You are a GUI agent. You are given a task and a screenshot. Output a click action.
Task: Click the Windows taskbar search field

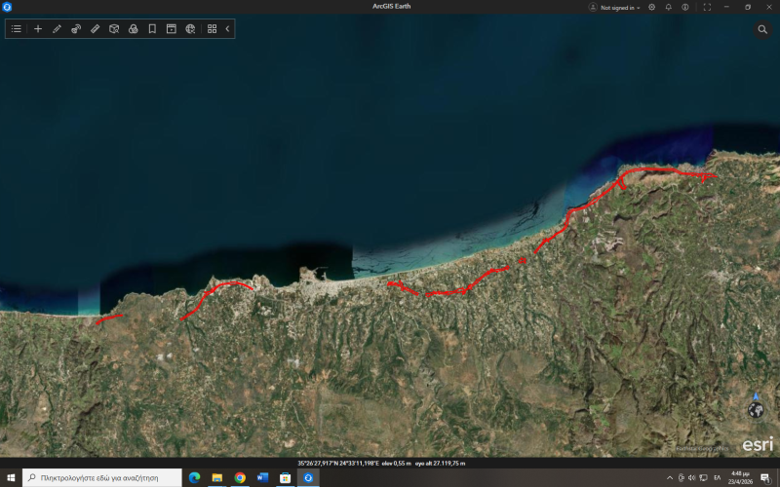[x=102, y=477]
